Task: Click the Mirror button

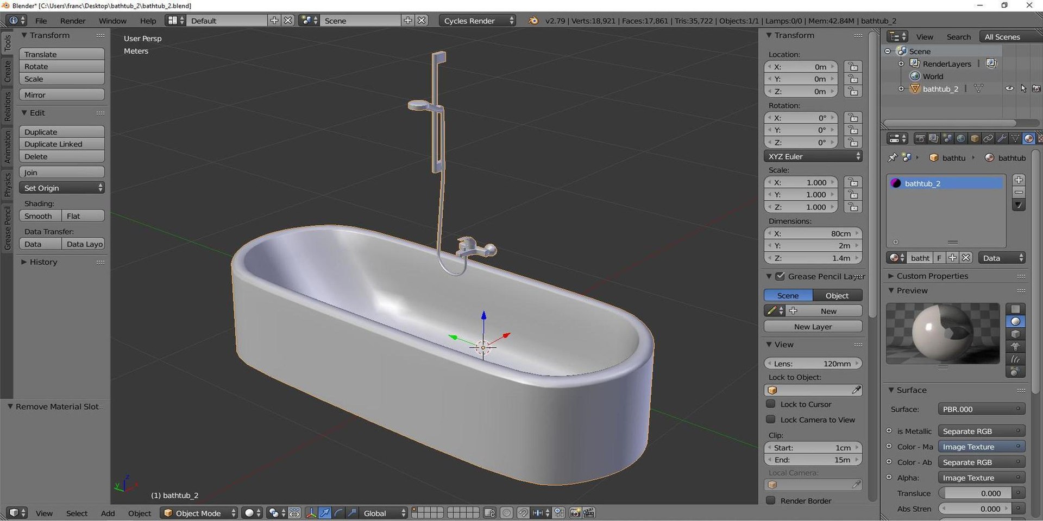Action: click(x=62, y=94)
